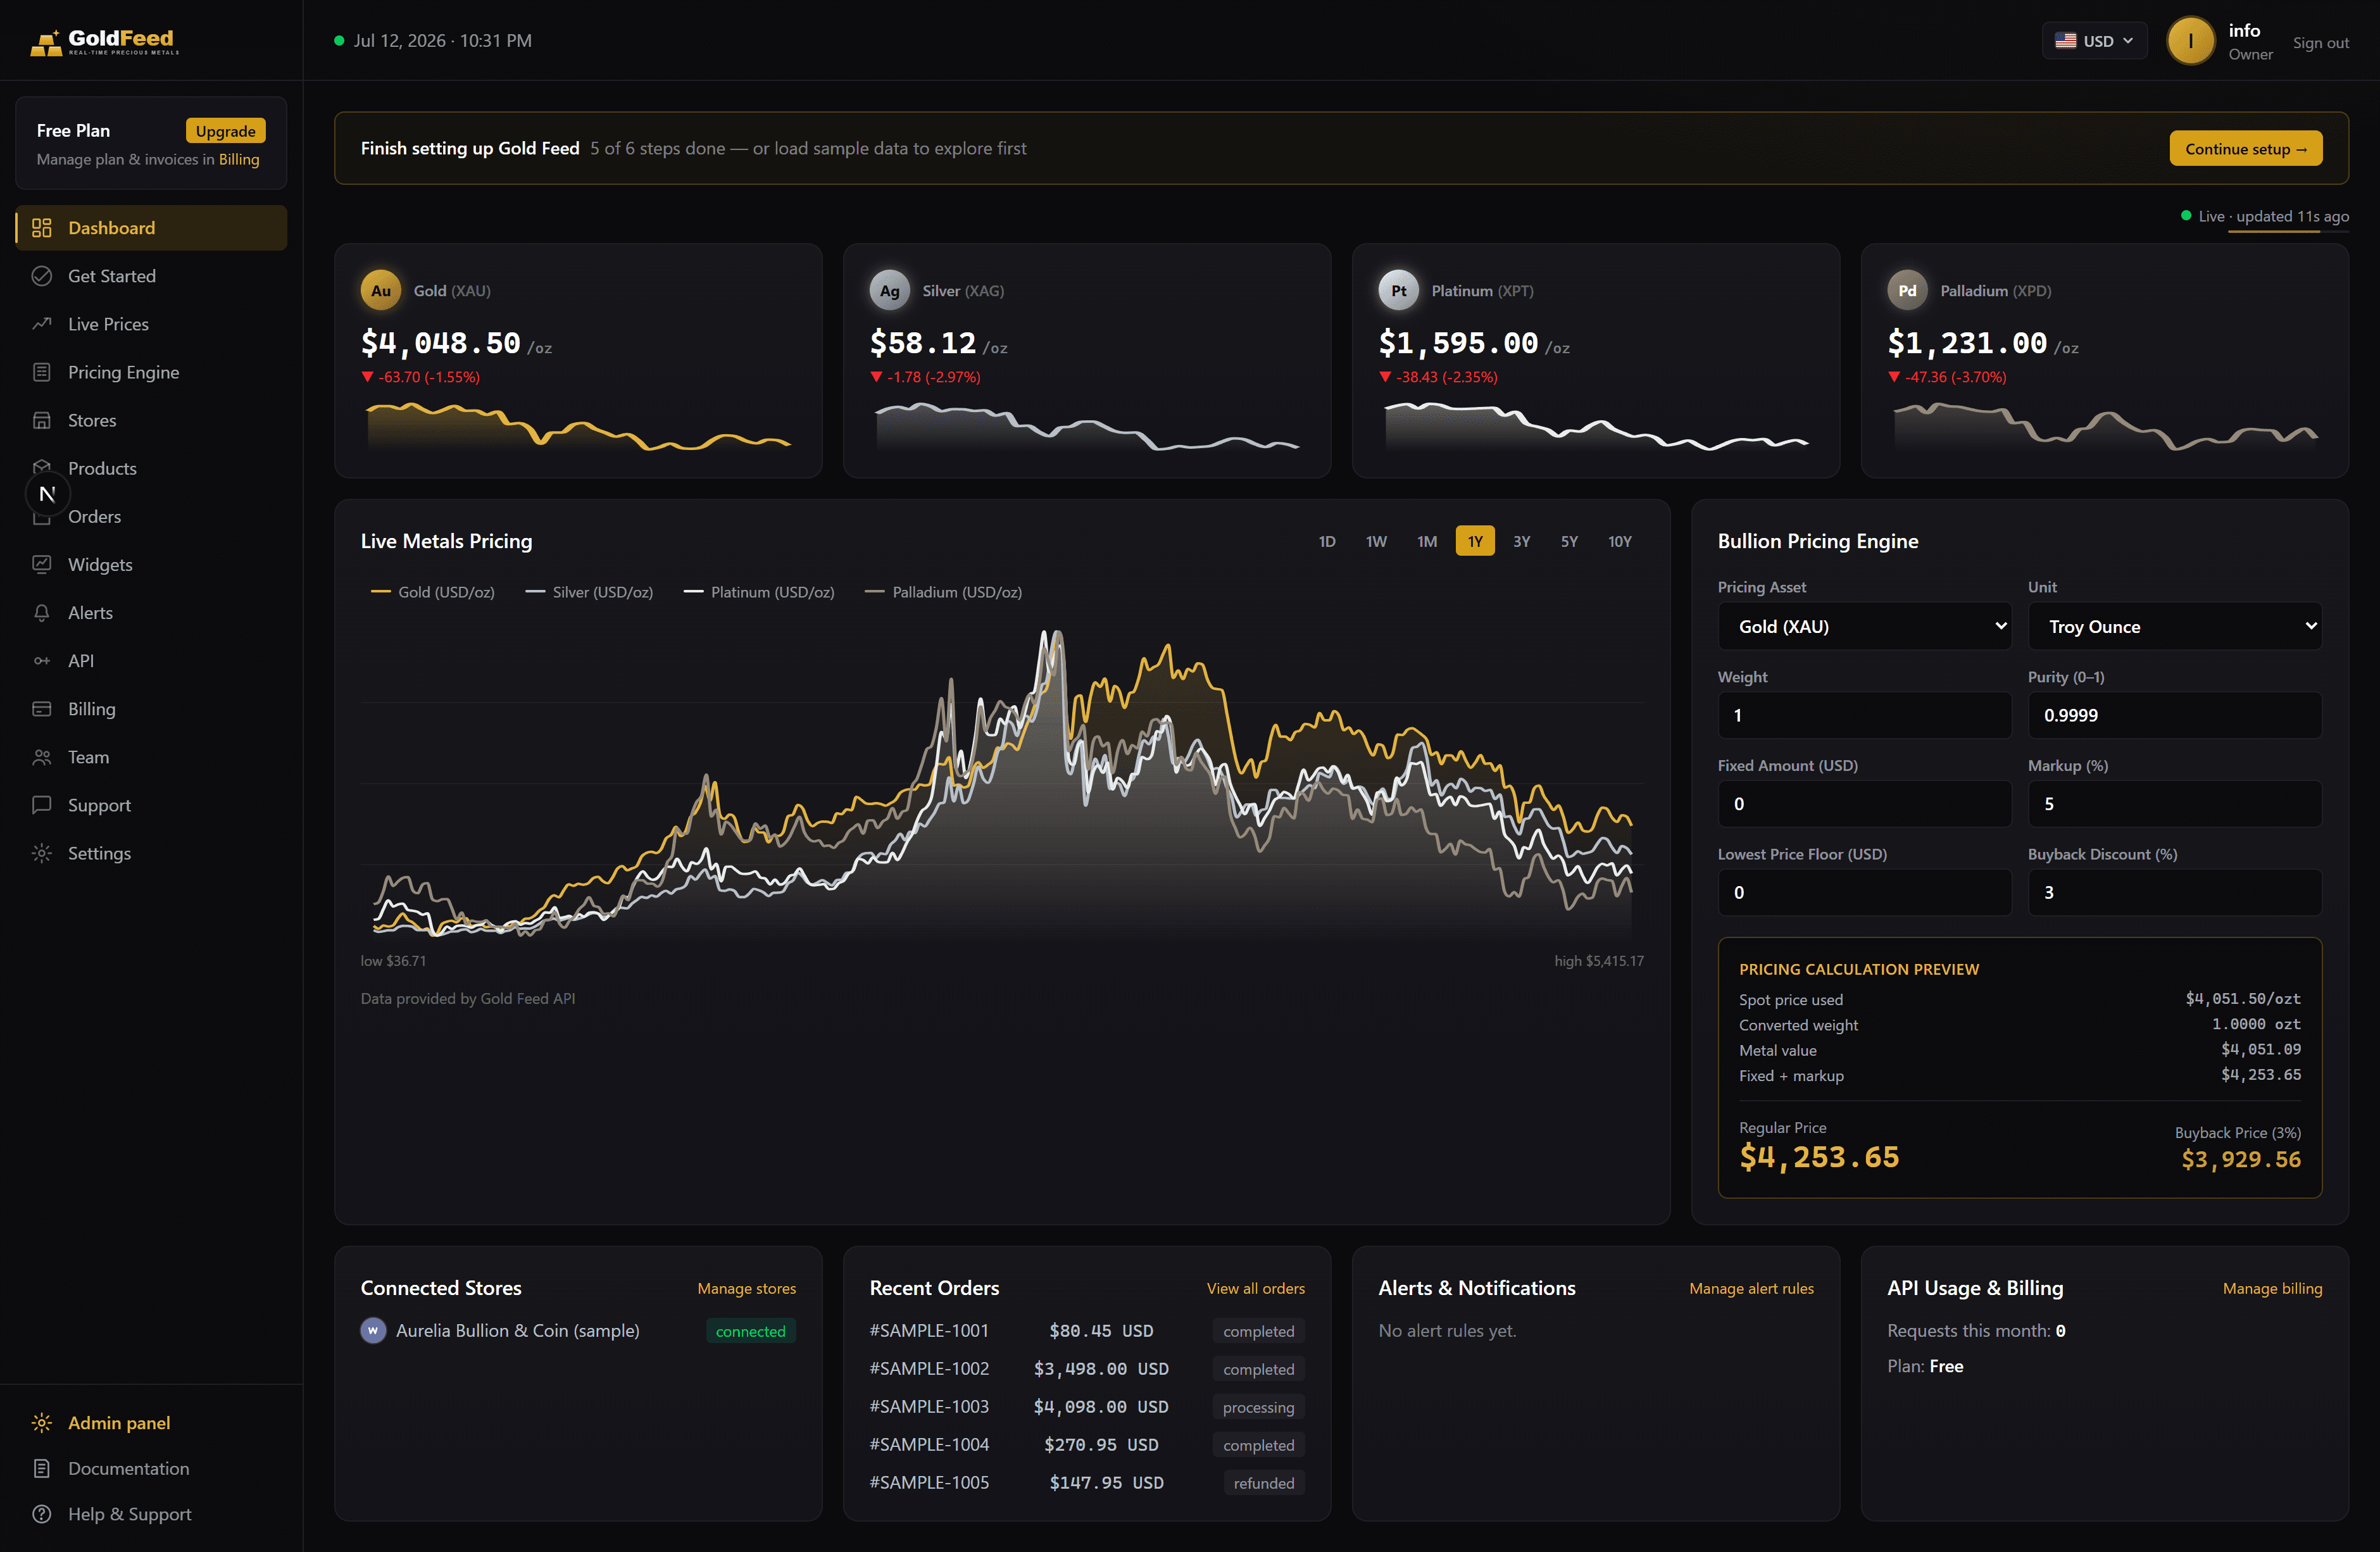Toggle the Palladium (USD/oz) chart series legend
Screen dimensions: 2380x1552
pos(943,592)
